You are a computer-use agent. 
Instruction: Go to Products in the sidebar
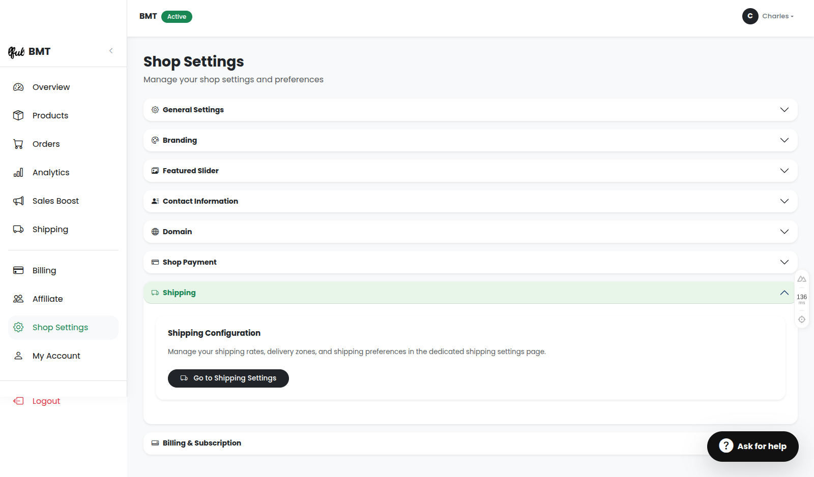63,115
